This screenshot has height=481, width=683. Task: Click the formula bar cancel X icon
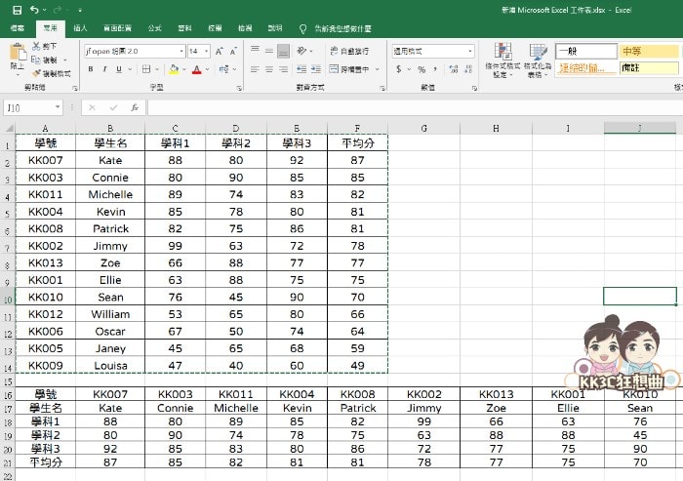92,107
